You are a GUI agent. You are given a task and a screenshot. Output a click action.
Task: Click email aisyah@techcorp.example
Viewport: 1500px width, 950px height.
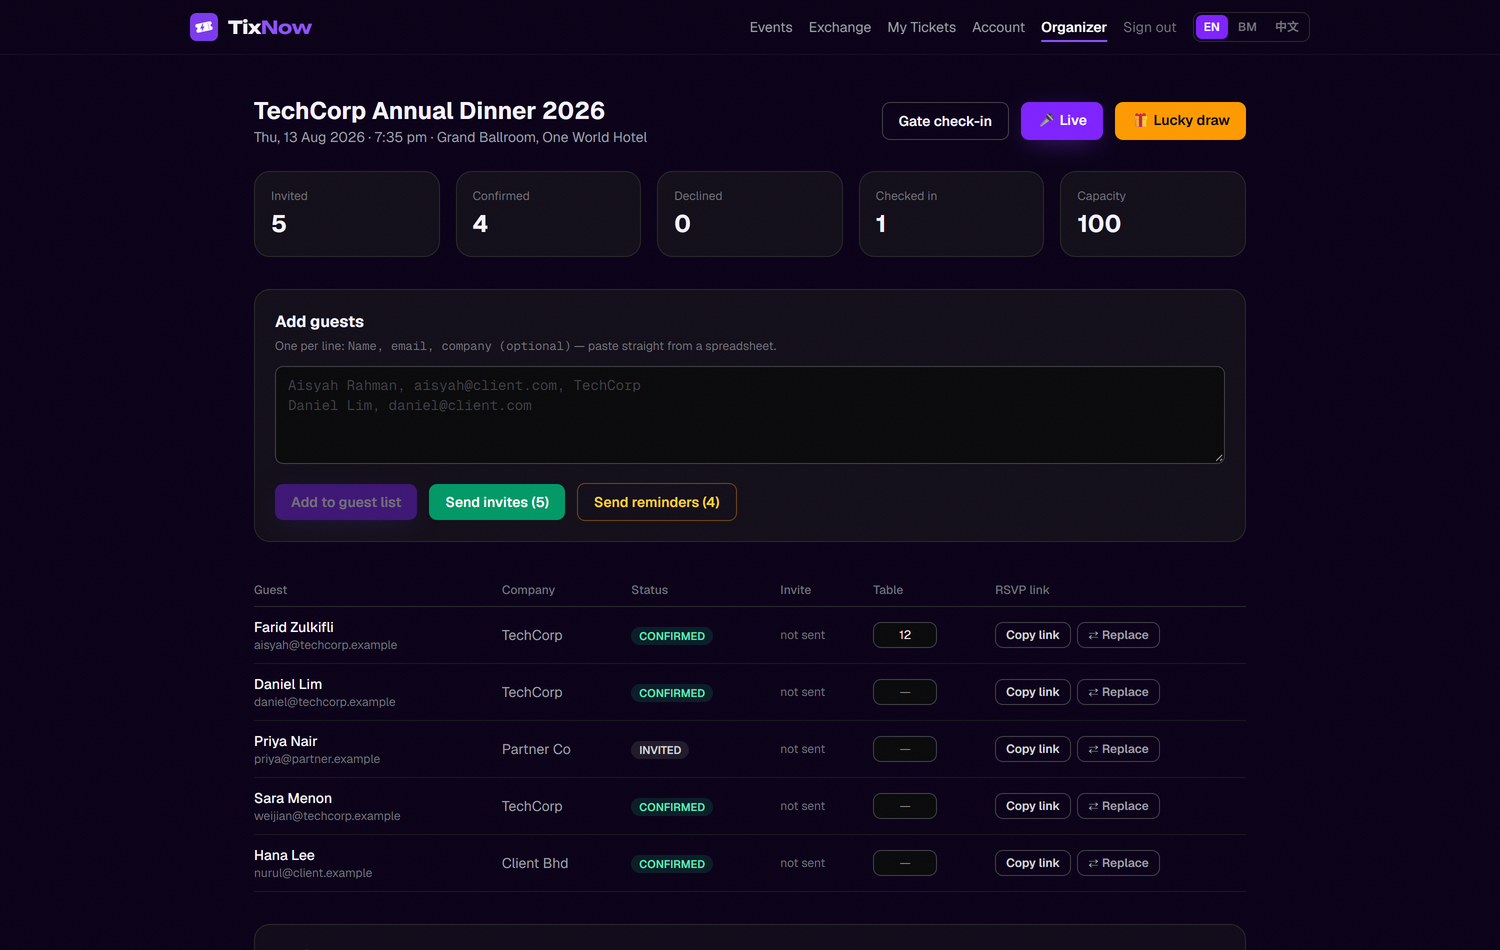coord(325,645)
